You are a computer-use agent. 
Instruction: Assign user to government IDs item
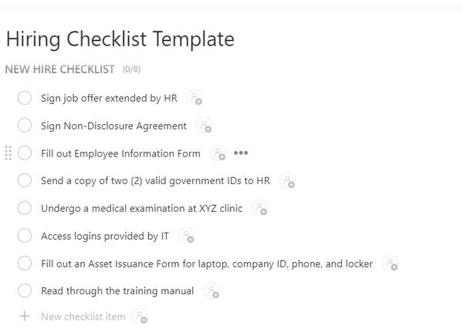[x=288, y=182]
